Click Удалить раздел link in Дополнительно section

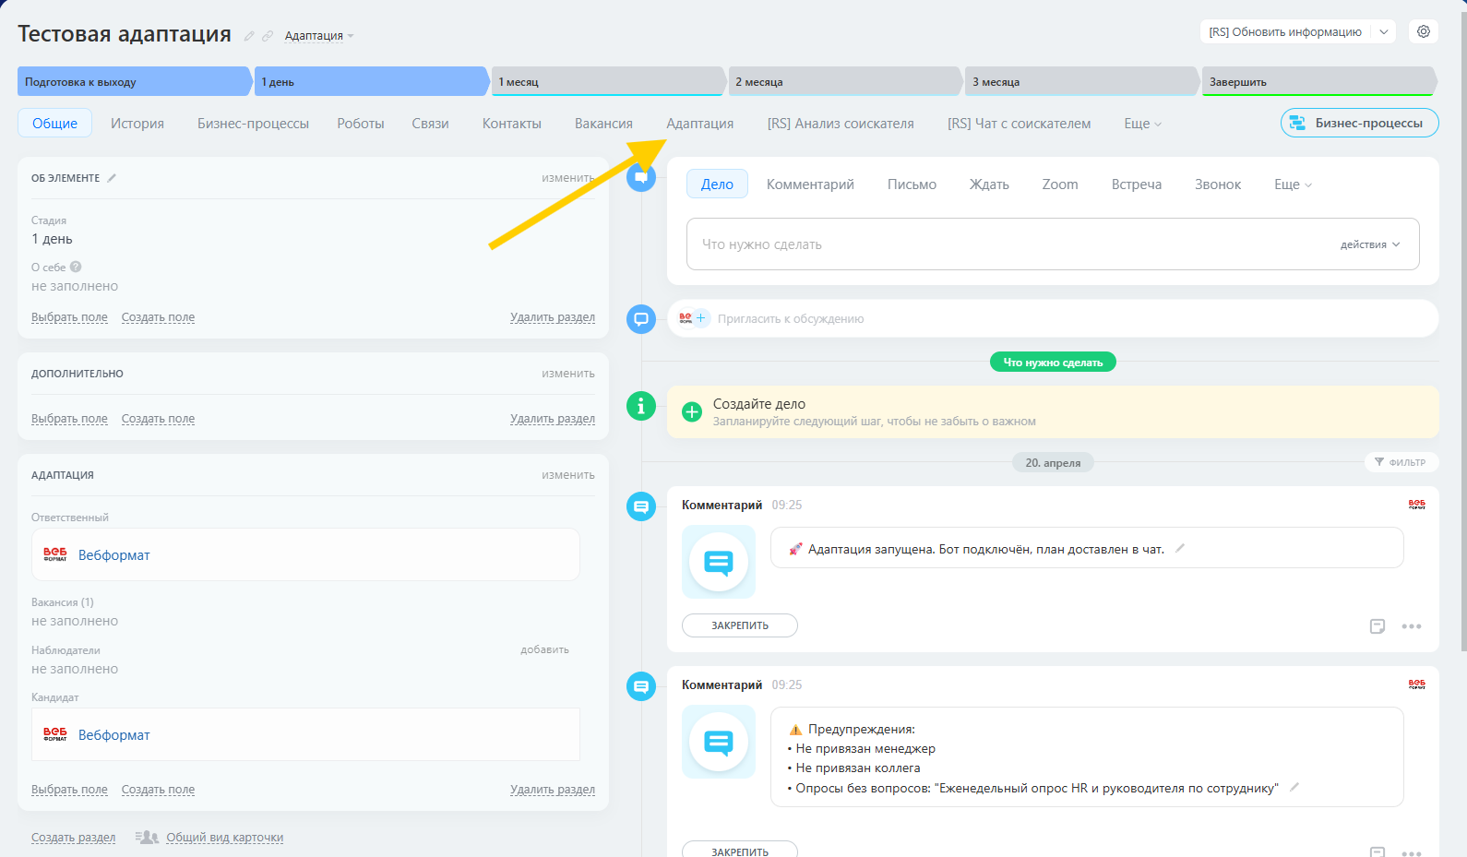point(552,419)
